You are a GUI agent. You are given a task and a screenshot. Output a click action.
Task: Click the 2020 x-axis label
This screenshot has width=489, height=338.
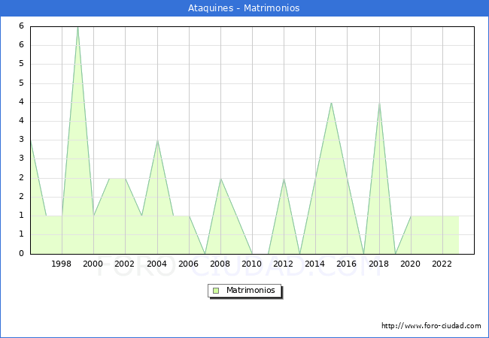(410, 264)
